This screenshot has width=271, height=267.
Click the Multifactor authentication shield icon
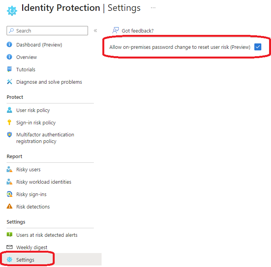tap(10, 135)
